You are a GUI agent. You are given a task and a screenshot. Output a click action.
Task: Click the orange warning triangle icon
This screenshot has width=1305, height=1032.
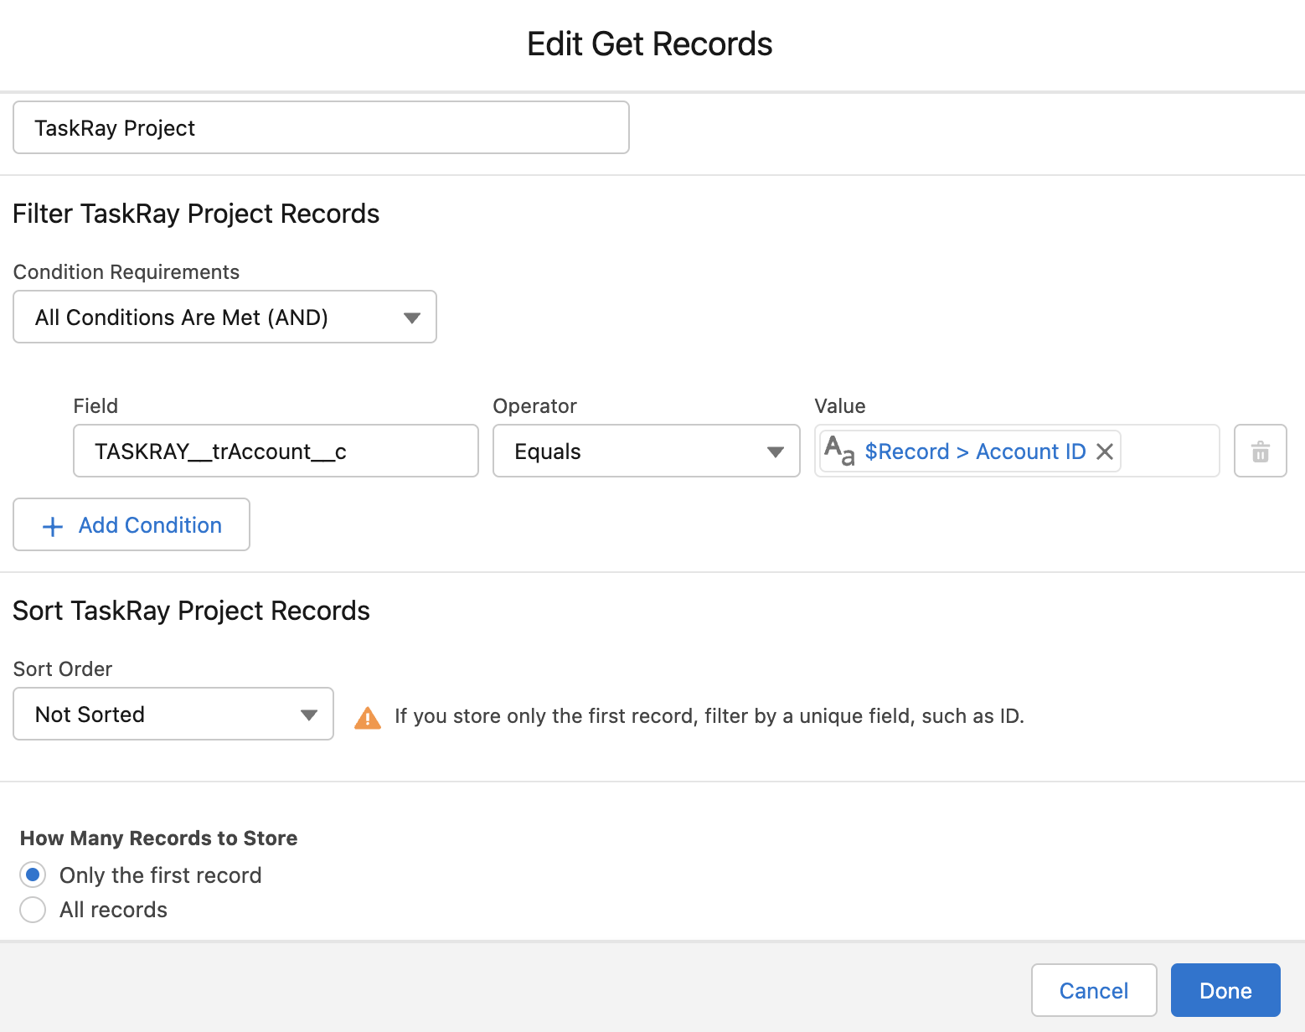click(367, 716)
